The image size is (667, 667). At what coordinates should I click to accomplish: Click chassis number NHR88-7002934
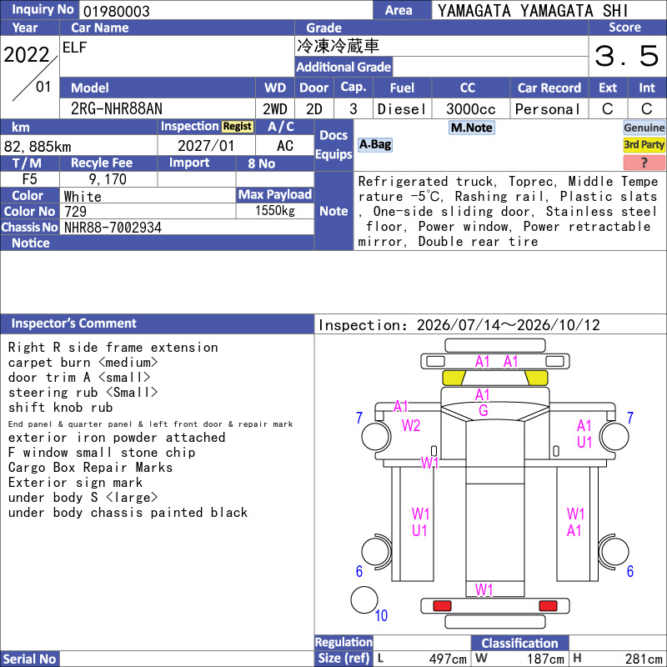click(x=113, y=228)
